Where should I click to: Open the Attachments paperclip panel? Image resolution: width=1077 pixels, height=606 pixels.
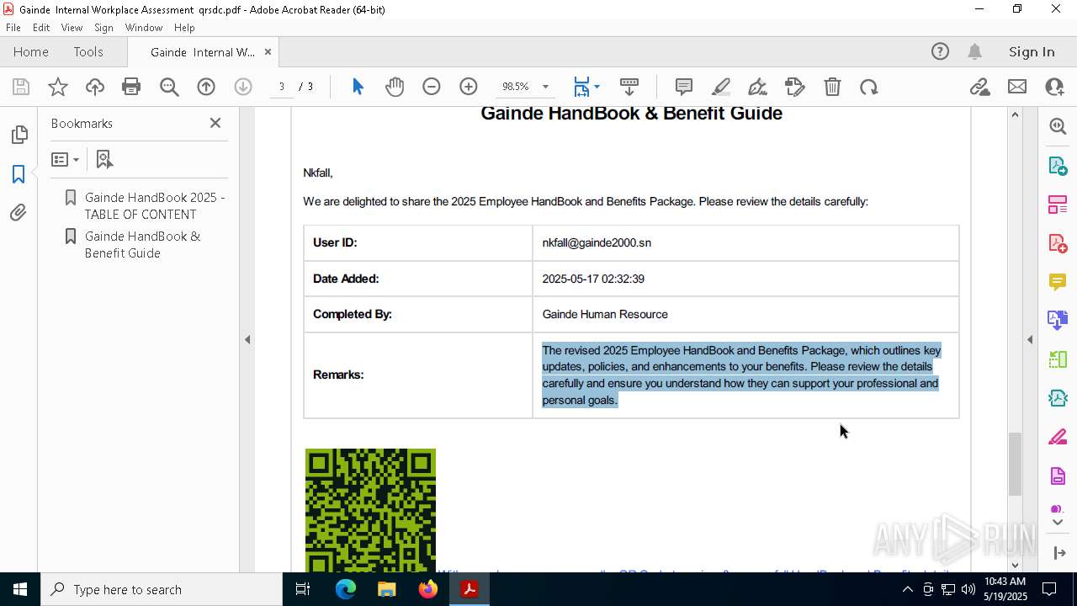[x=19, y=213]
